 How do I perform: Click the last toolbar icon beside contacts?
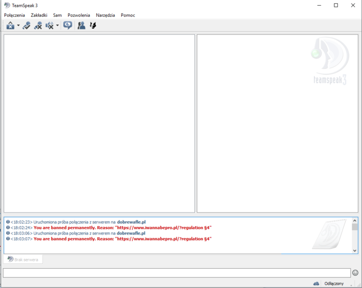point(93,25)
